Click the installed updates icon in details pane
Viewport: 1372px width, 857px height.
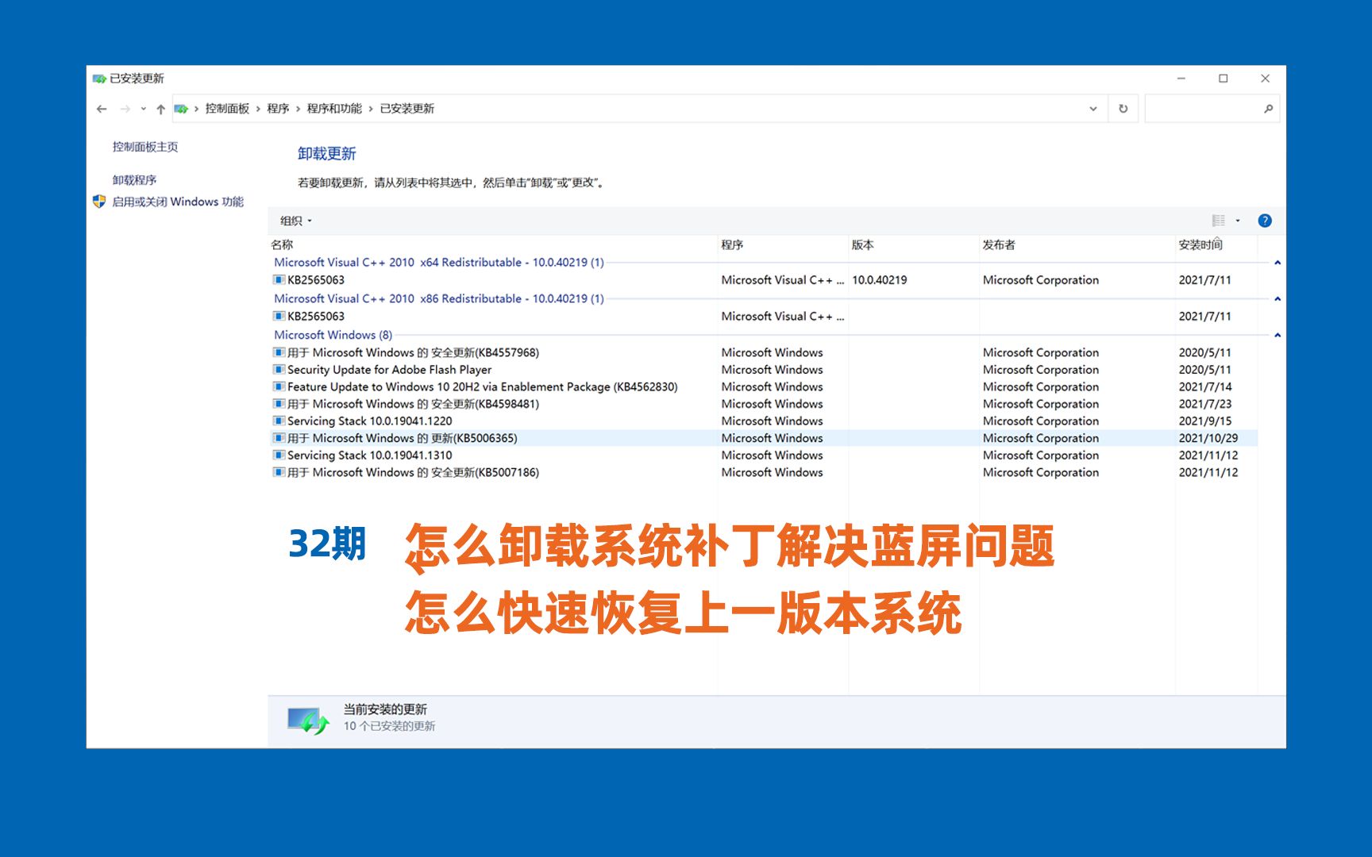[308, 721]
